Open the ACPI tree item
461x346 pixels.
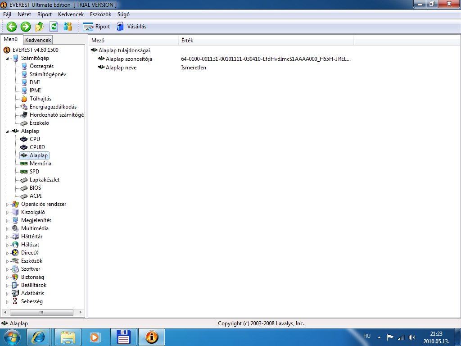[35, 196]
